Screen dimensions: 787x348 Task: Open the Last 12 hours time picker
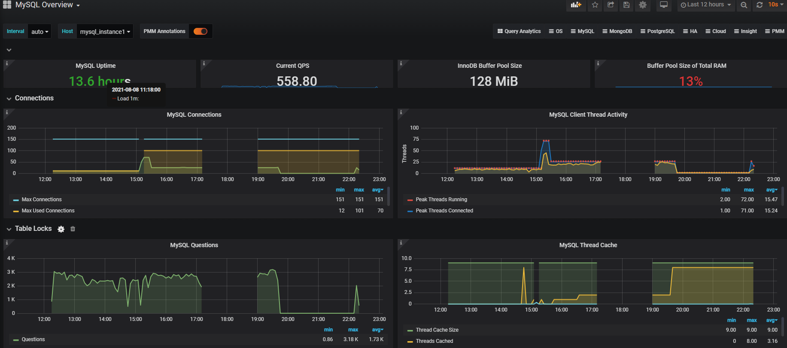pos(706,5)
